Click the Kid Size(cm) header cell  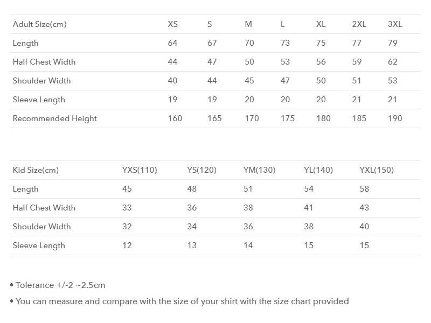coord(36,170)
